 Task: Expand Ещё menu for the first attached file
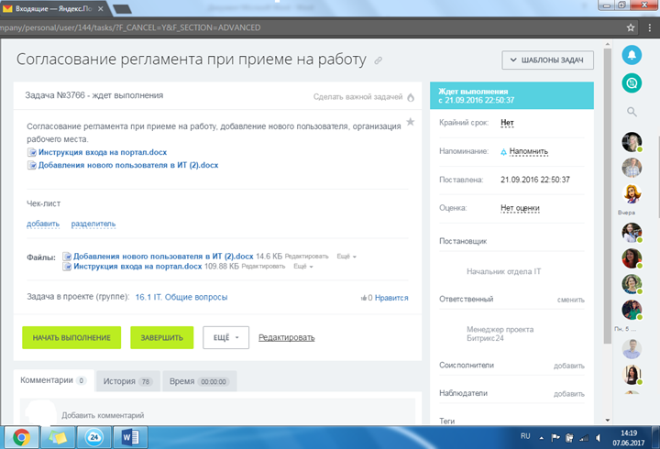point(347,256)
